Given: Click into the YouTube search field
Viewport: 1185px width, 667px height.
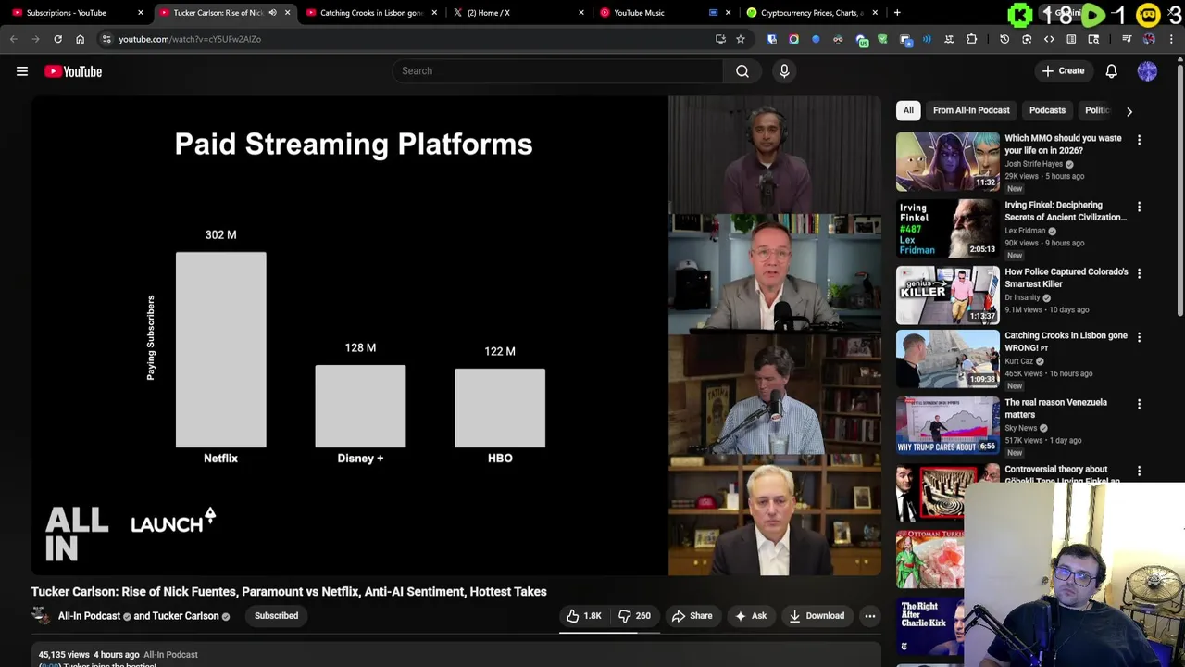Looking at the screenshot, I should pyautogui.click(x=558, y=71).
